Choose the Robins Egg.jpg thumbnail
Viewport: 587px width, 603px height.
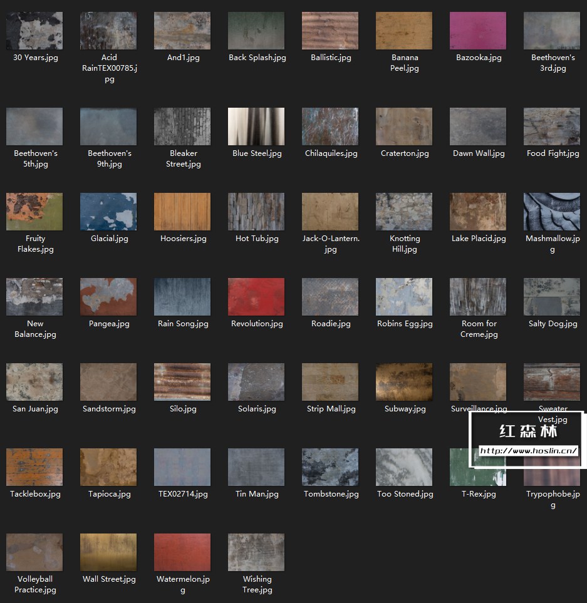[x=404, y=297]
